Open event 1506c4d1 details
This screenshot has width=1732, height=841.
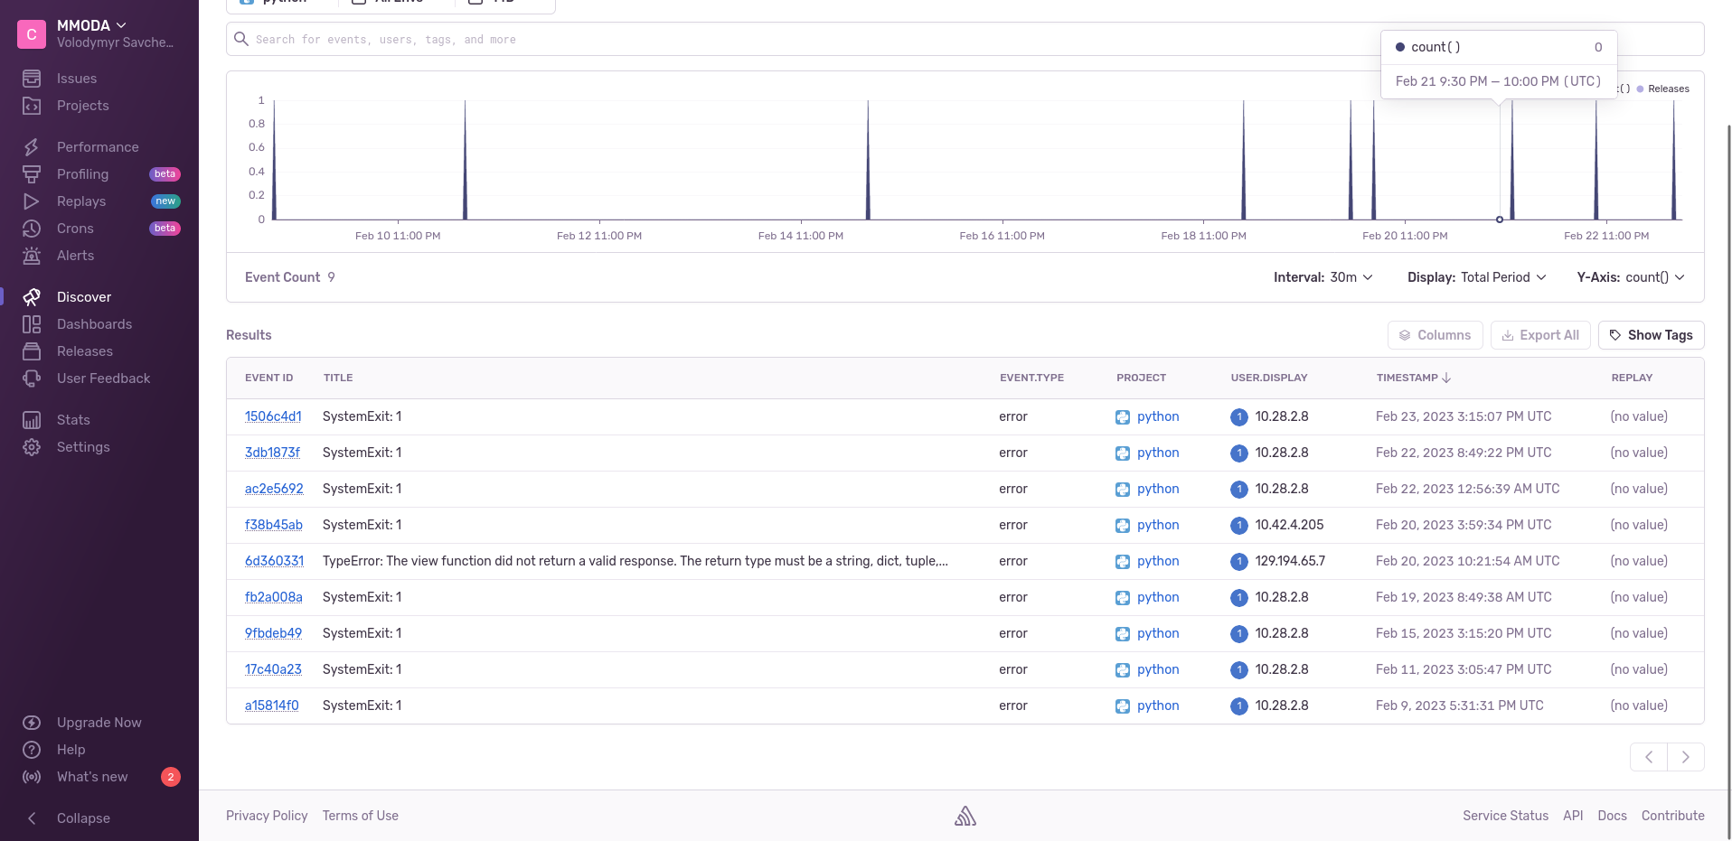[273, 416]
